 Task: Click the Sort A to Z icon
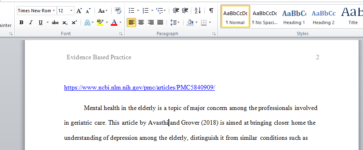197,11
